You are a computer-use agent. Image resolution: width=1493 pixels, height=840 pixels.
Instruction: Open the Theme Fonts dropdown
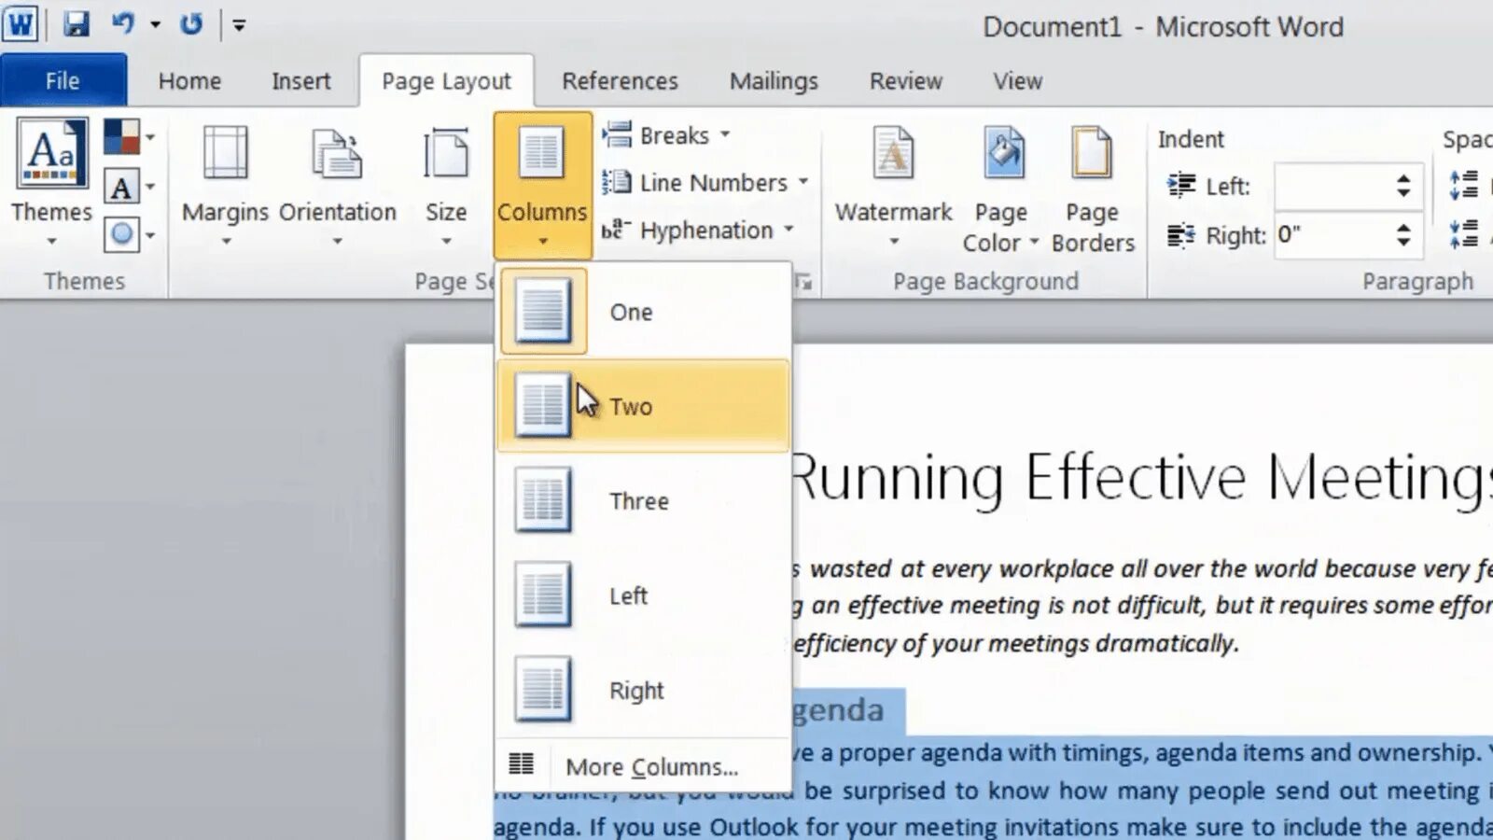[129, 187]
